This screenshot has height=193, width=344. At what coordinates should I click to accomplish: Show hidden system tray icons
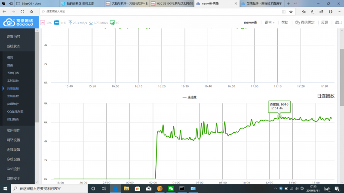pyautogui.click(x=275, y=188)
